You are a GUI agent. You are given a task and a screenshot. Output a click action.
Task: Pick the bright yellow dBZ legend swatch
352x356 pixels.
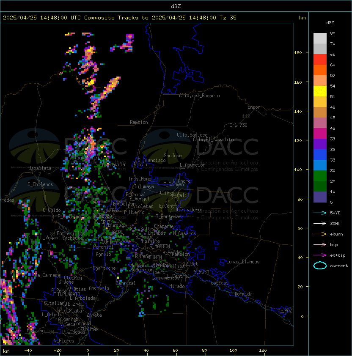320,91
